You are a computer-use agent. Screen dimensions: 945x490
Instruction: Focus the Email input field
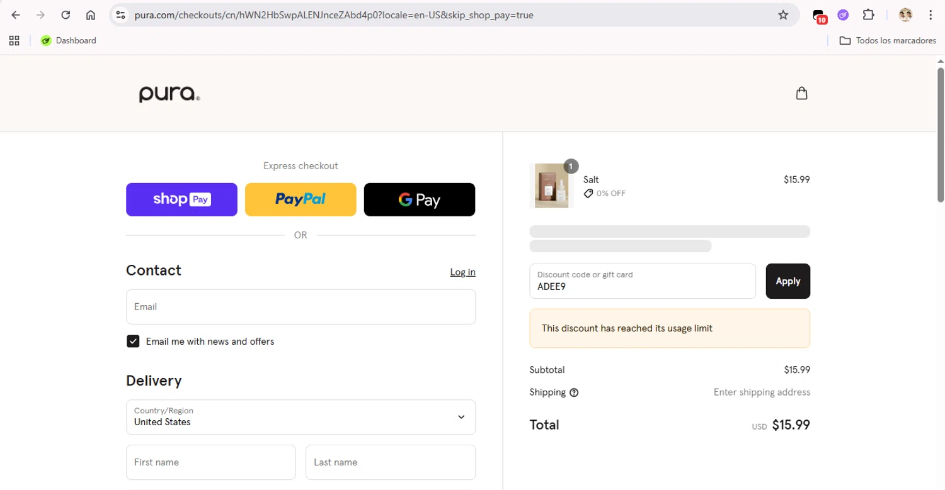tap(301, 307)
